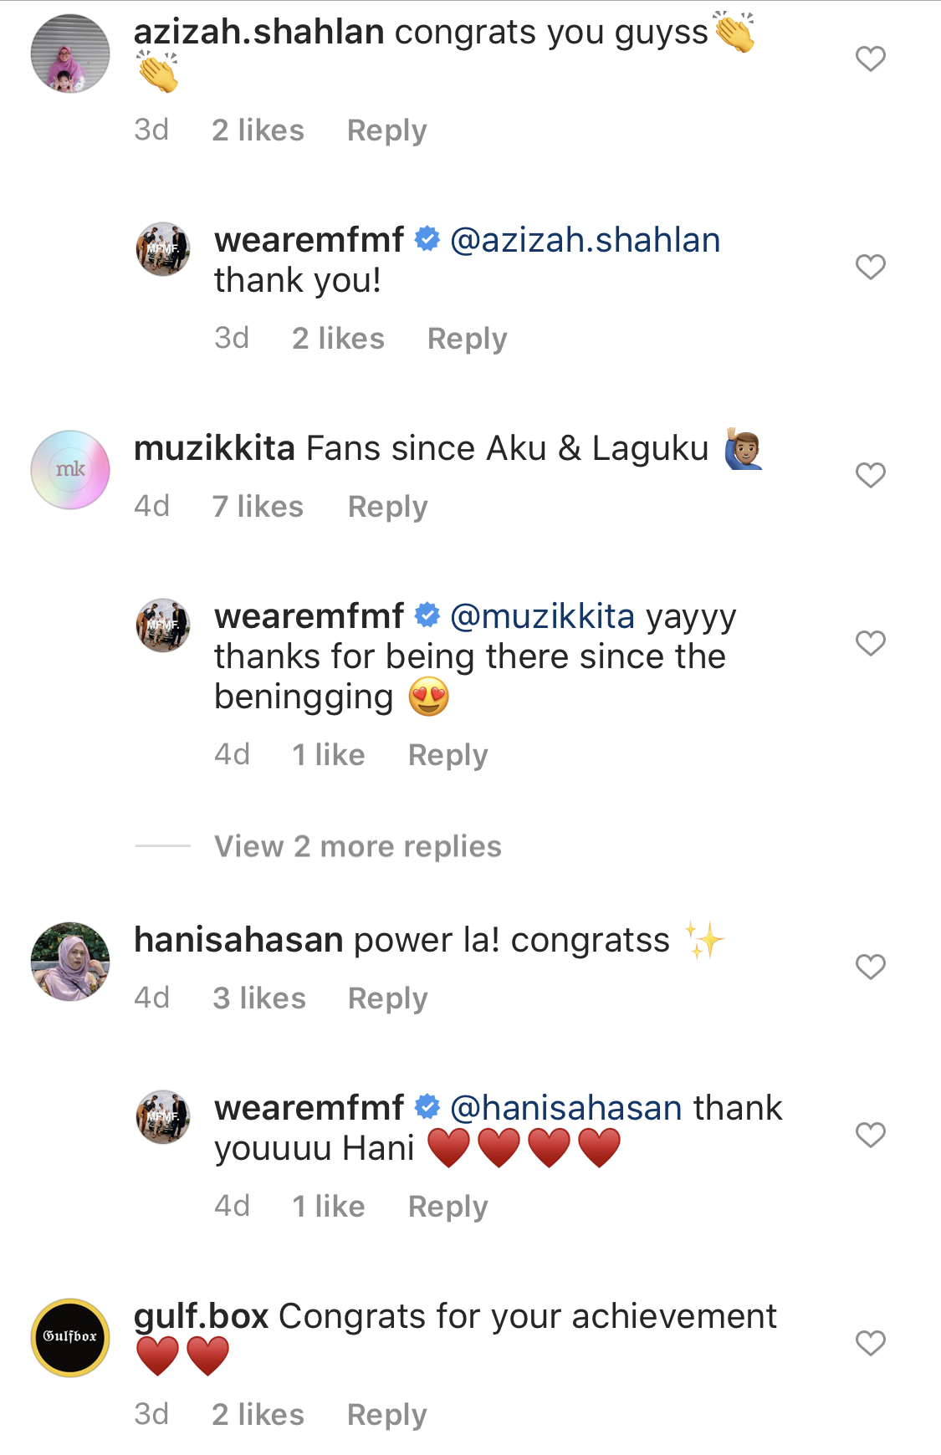The height and width of the screenshot is (1455, 941).
Task: Reply to gulf.box's comment
Action: [386, 1415]
